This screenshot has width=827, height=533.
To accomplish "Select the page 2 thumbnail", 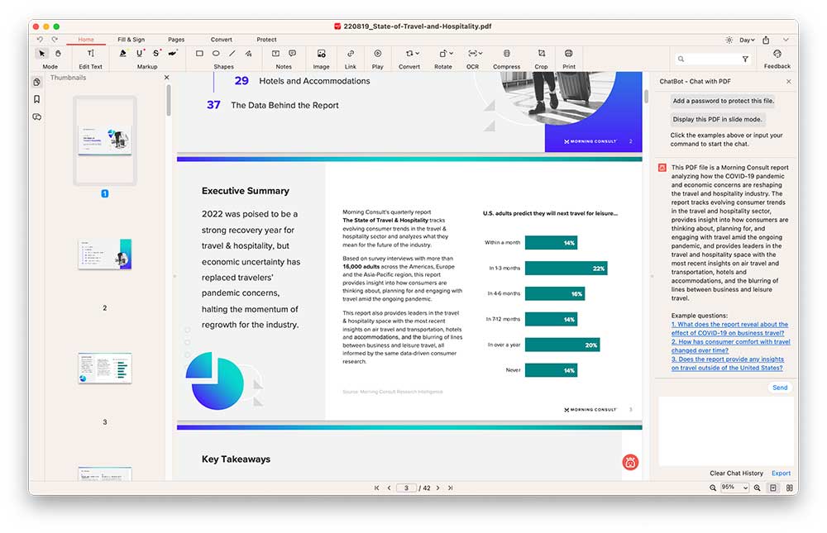I will [104, 255].
